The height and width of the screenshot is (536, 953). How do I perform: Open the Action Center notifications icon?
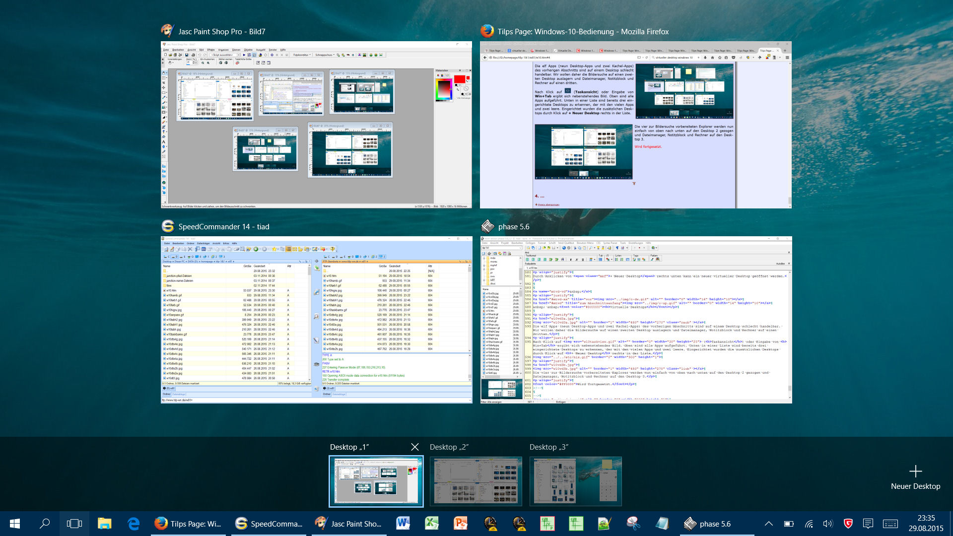coord(868,524)
